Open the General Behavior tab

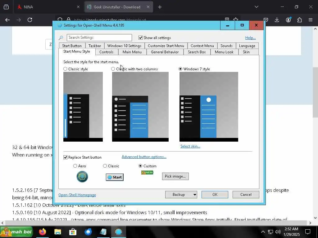coord(165,52)
